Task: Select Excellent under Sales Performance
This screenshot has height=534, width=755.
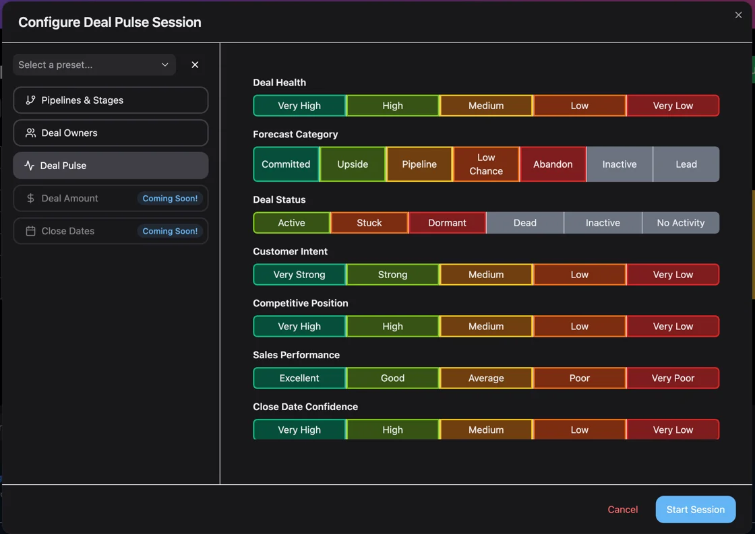Action: 299,378
